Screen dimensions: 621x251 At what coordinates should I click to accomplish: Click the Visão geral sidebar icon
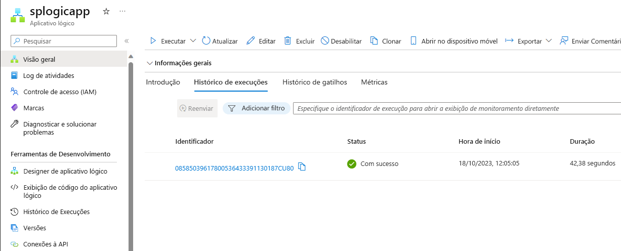tap(14, 59)
